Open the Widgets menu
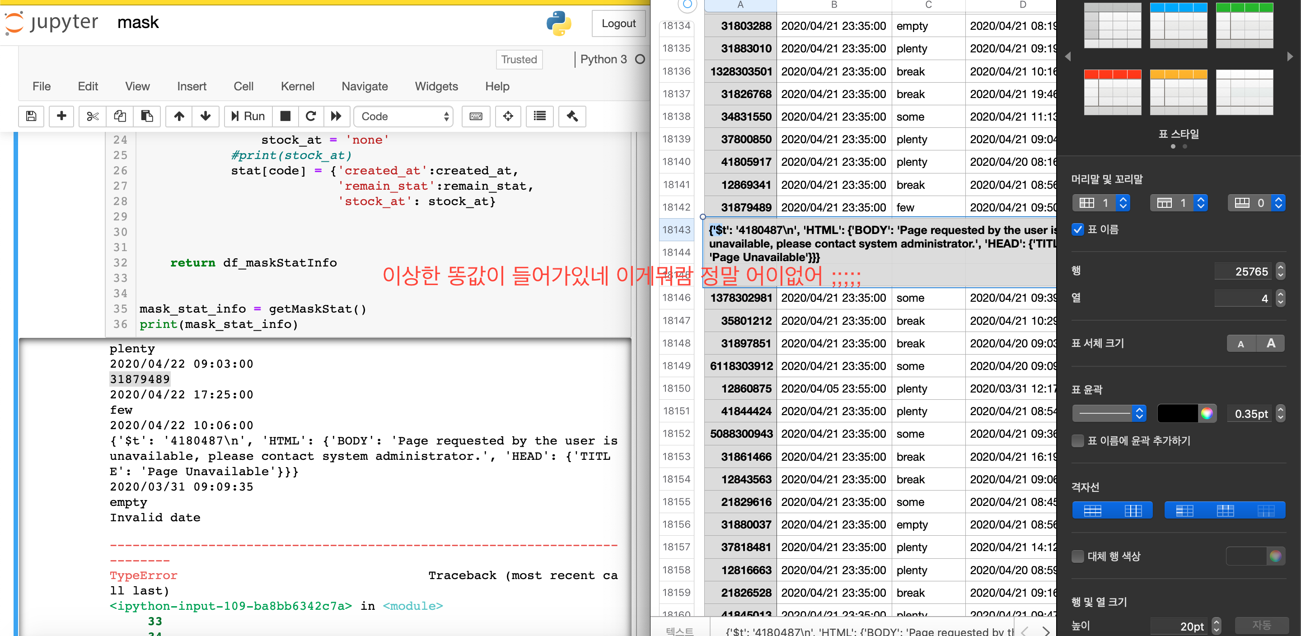The height and width of the screenshot is (636, 1301). click(436, 86)
